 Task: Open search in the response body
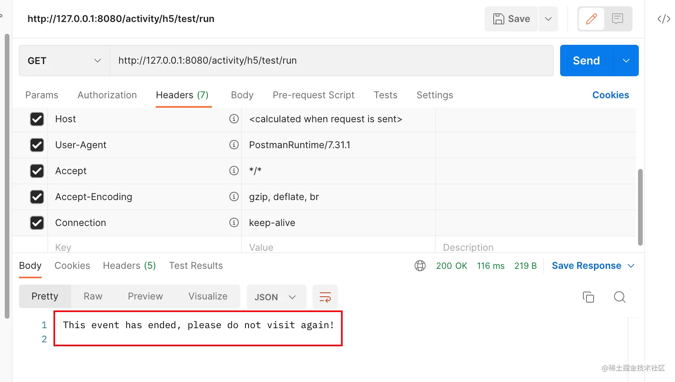click(620, 297)
